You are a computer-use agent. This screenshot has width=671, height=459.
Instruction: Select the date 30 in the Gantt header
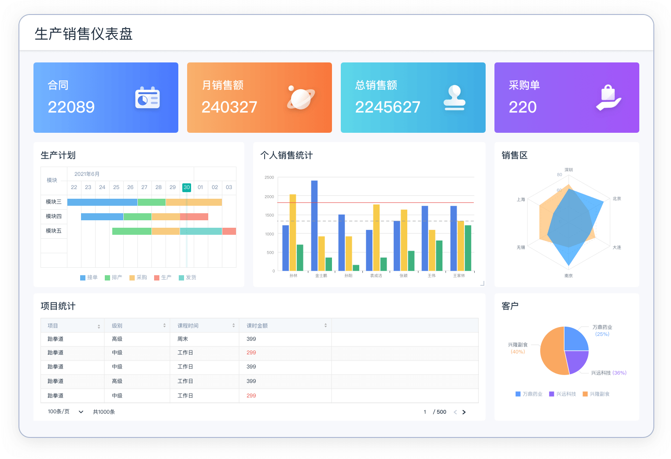[187, 187]
